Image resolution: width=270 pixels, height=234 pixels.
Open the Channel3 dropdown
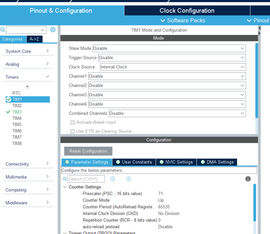click(167, 95)
